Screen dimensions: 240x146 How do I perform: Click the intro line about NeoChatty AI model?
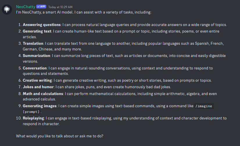tap(84, 12)
